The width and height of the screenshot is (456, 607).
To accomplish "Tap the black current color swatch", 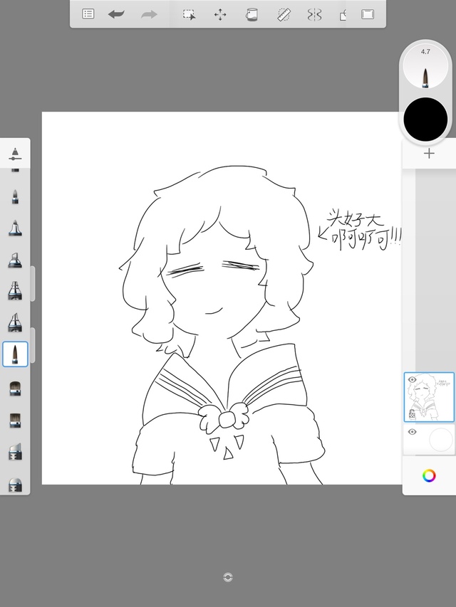I will [x=425, y=120].
